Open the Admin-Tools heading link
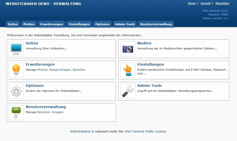This screenshot has height=141, width=237. (x=150, y=86)
